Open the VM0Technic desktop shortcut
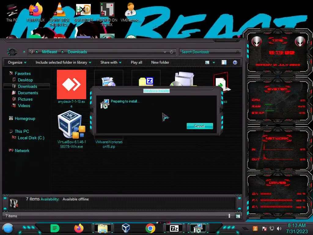 pos(131,12)
